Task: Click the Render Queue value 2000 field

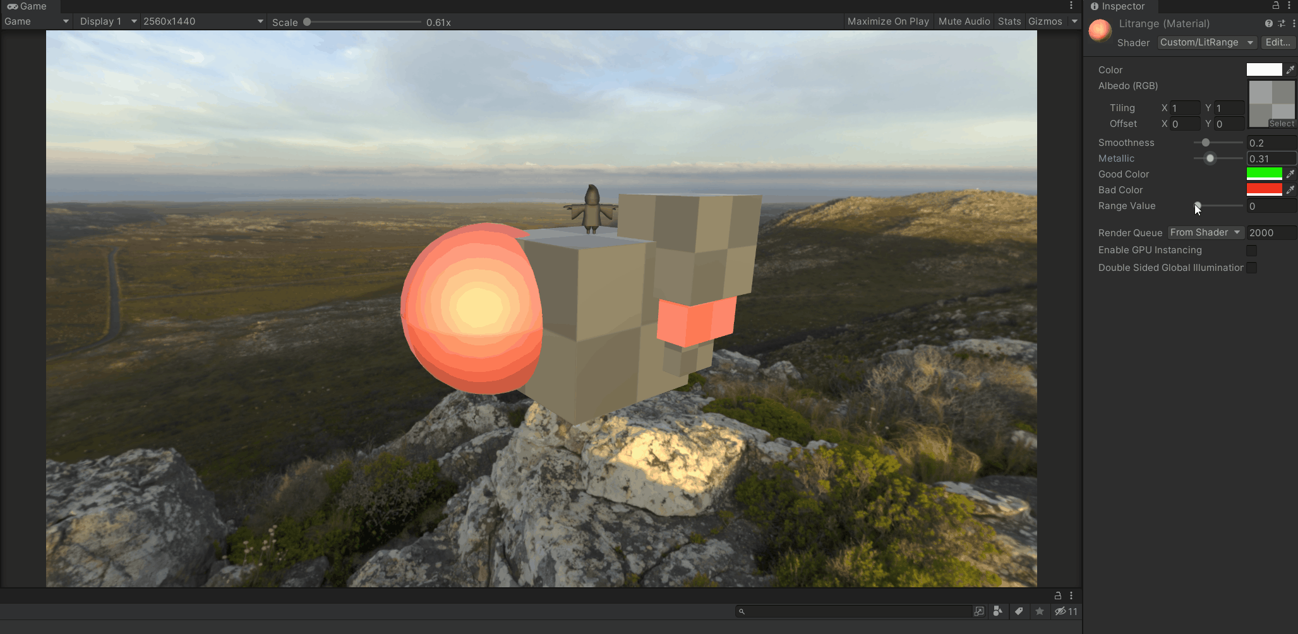Action: pyautogui.click(x=1271, y=232)
